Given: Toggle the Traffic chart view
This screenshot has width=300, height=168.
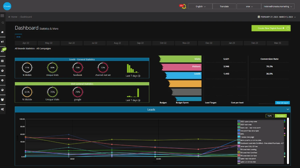Looking at the screenshot, I should click(270, 116).
